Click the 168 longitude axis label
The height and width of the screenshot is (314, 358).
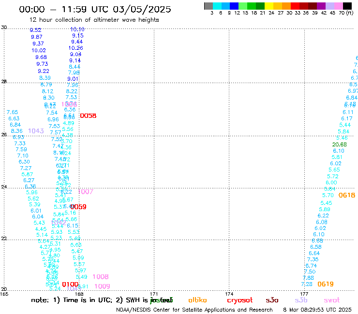[79, 294]
